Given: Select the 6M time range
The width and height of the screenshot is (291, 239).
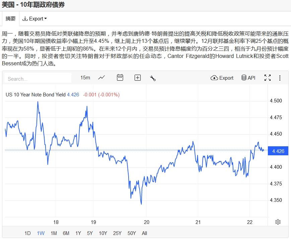Looking at the screenshot, I should click(x=66, y=233).
